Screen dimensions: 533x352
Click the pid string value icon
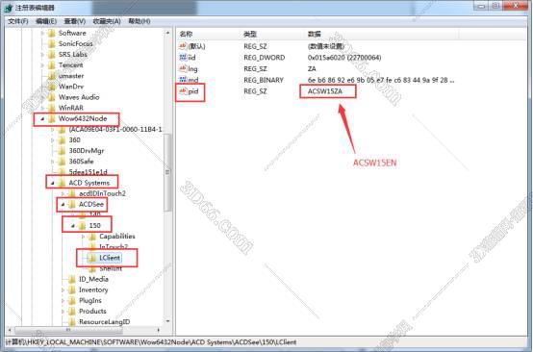point(183,91)
